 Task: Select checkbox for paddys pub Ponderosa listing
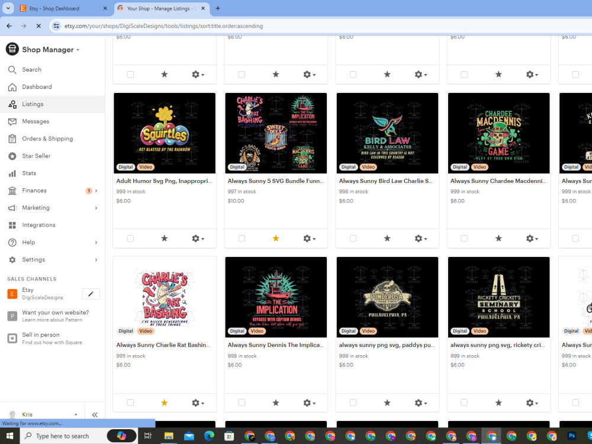click(x=353, y=403)
